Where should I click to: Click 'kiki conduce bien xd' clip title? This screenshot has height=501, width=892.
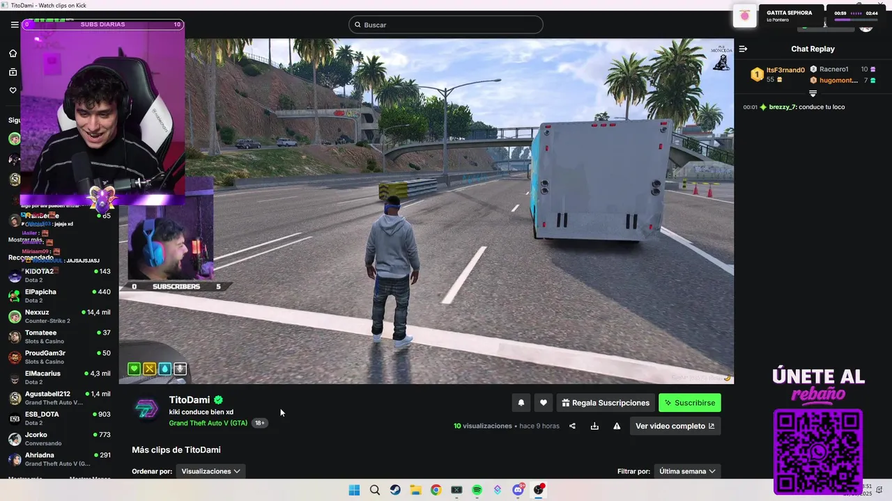(x=201, y=412)
